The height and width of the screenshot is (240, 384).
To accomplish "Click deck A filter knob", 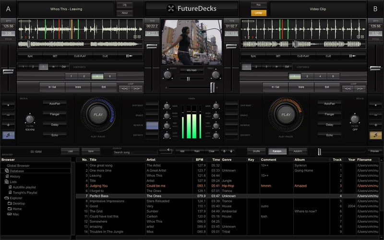I will pyautogui.click(x=30, y=119).
